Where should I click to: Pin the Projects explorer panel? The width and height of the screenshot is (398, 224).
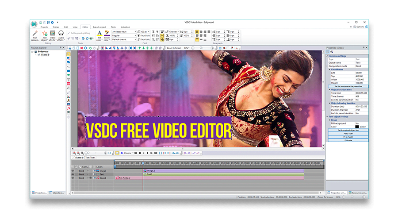(61, 47)
